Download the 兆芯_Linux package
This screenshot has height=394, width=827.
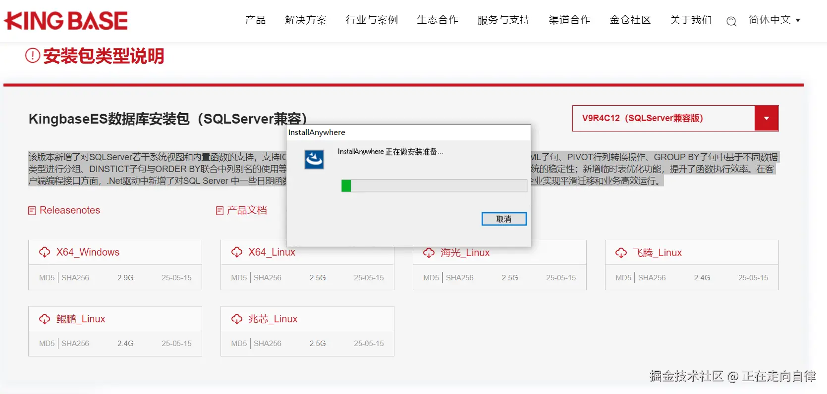(x=273, y=319)
